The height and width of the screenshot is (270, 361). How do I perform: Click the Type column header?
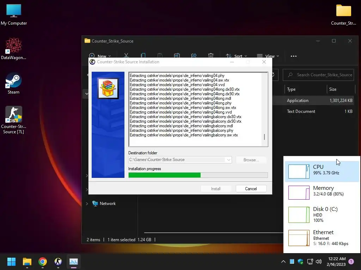click(291, 89)
